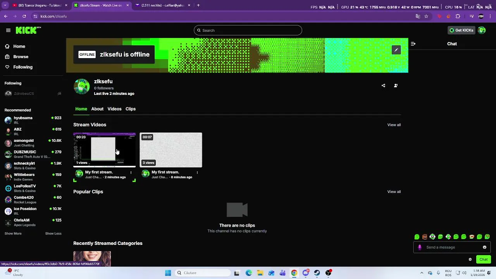The width and height of the screenshot is (496, 279).
Task: Open Google Translate icon in address bar
Action: point(418,16)
